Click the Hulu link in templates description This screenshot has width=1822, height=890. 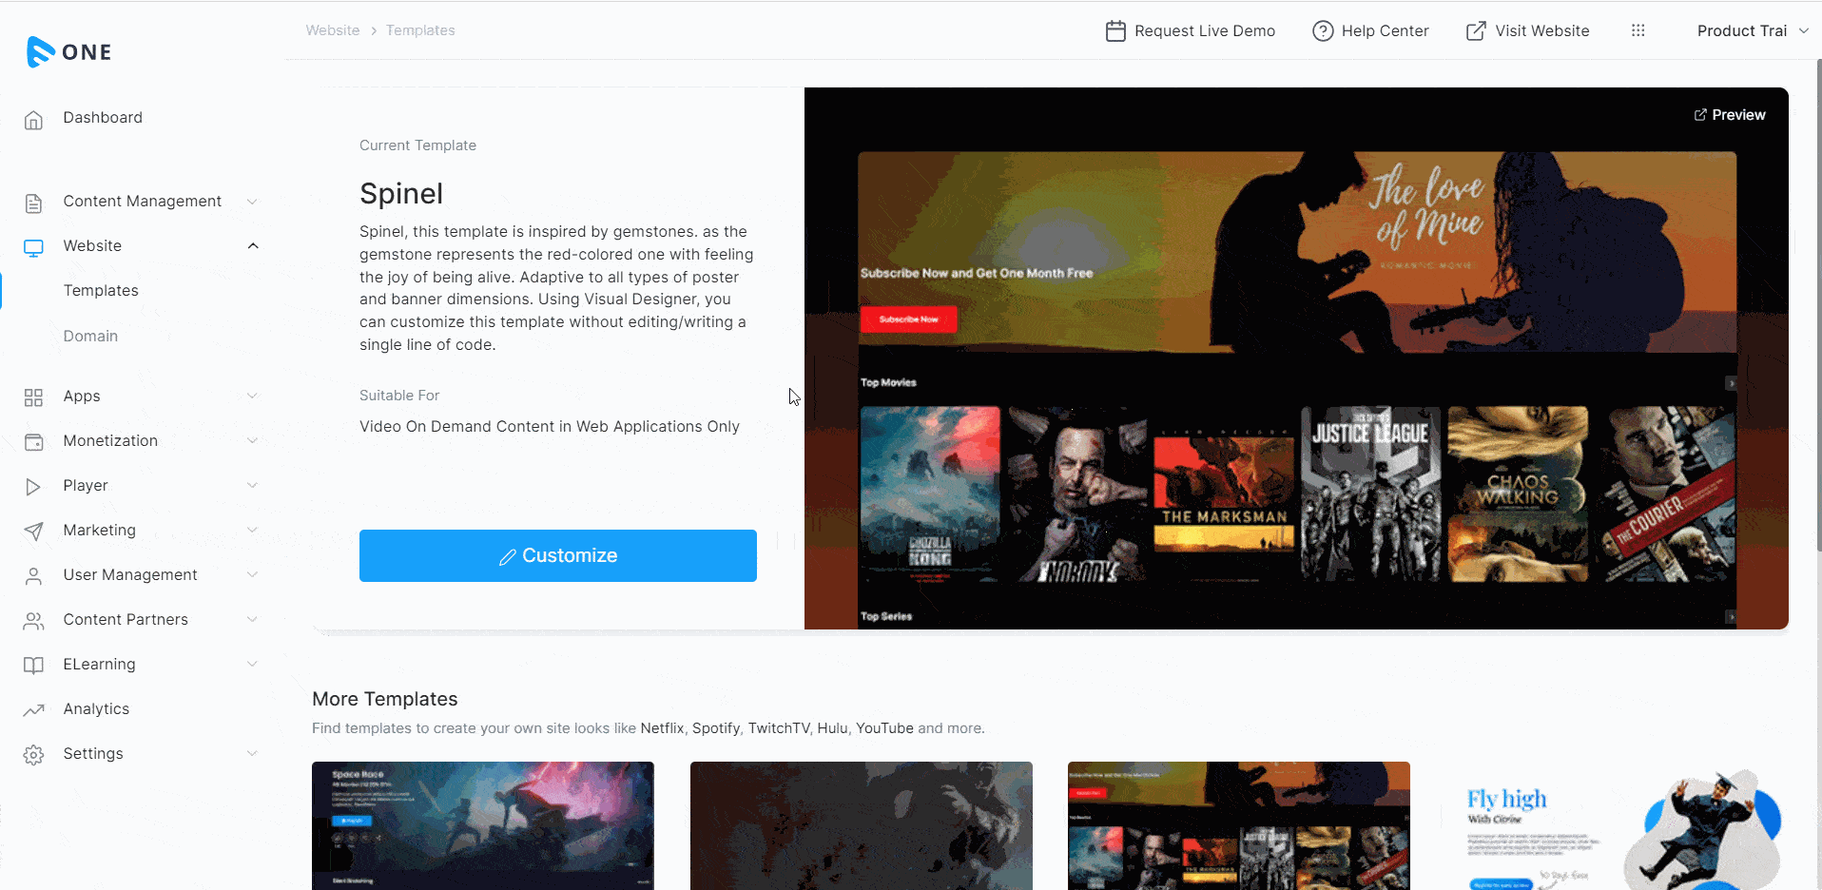click(832, 728)
